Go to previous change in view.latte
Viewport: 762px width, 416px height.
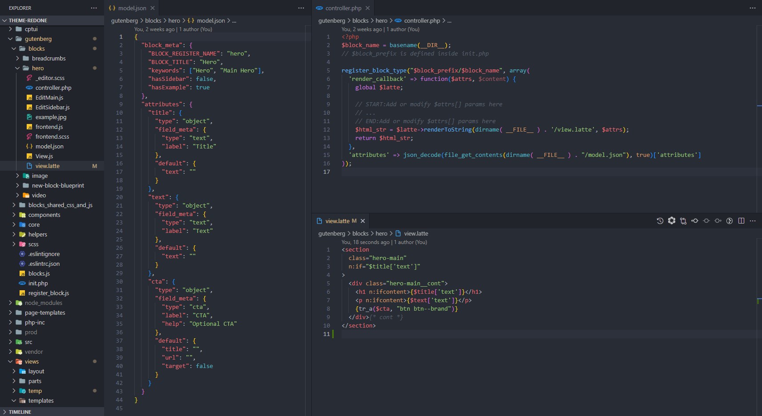coord(695,221)
